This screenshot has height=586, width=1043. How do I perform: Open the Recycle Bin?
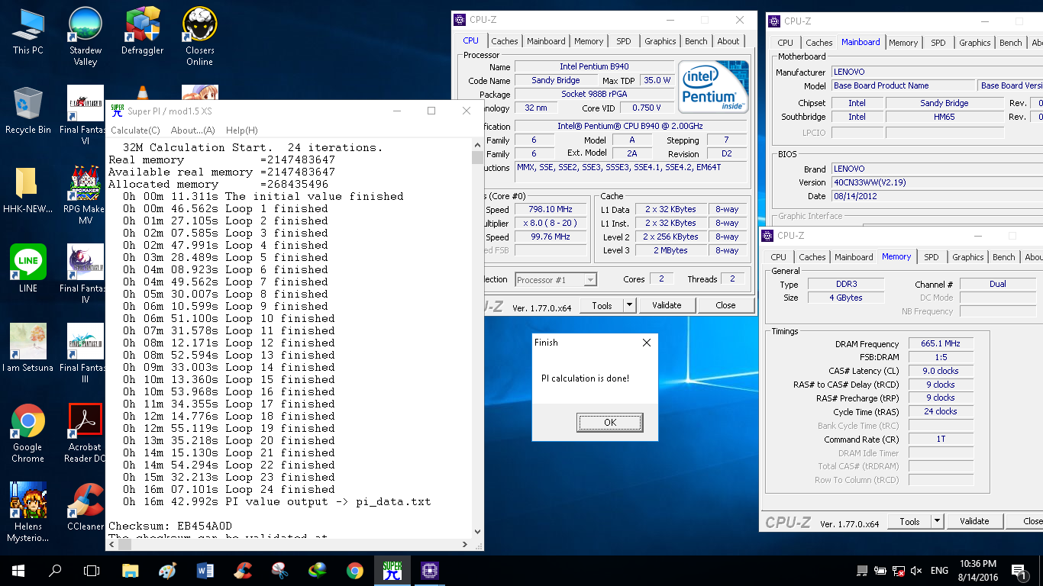click(x=28, y=111)
